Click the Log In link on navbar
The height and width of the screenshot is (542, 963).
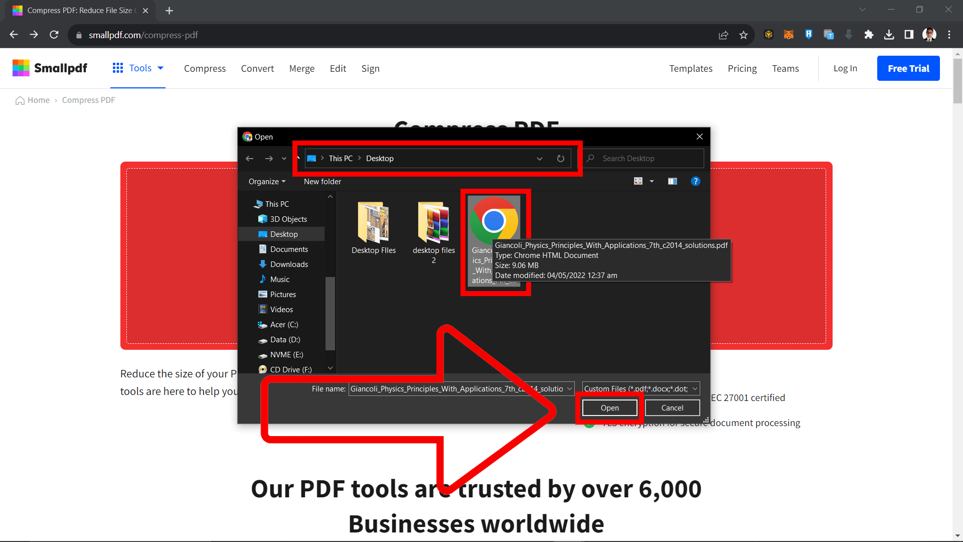pyautogui.click(x=845, y=68)
